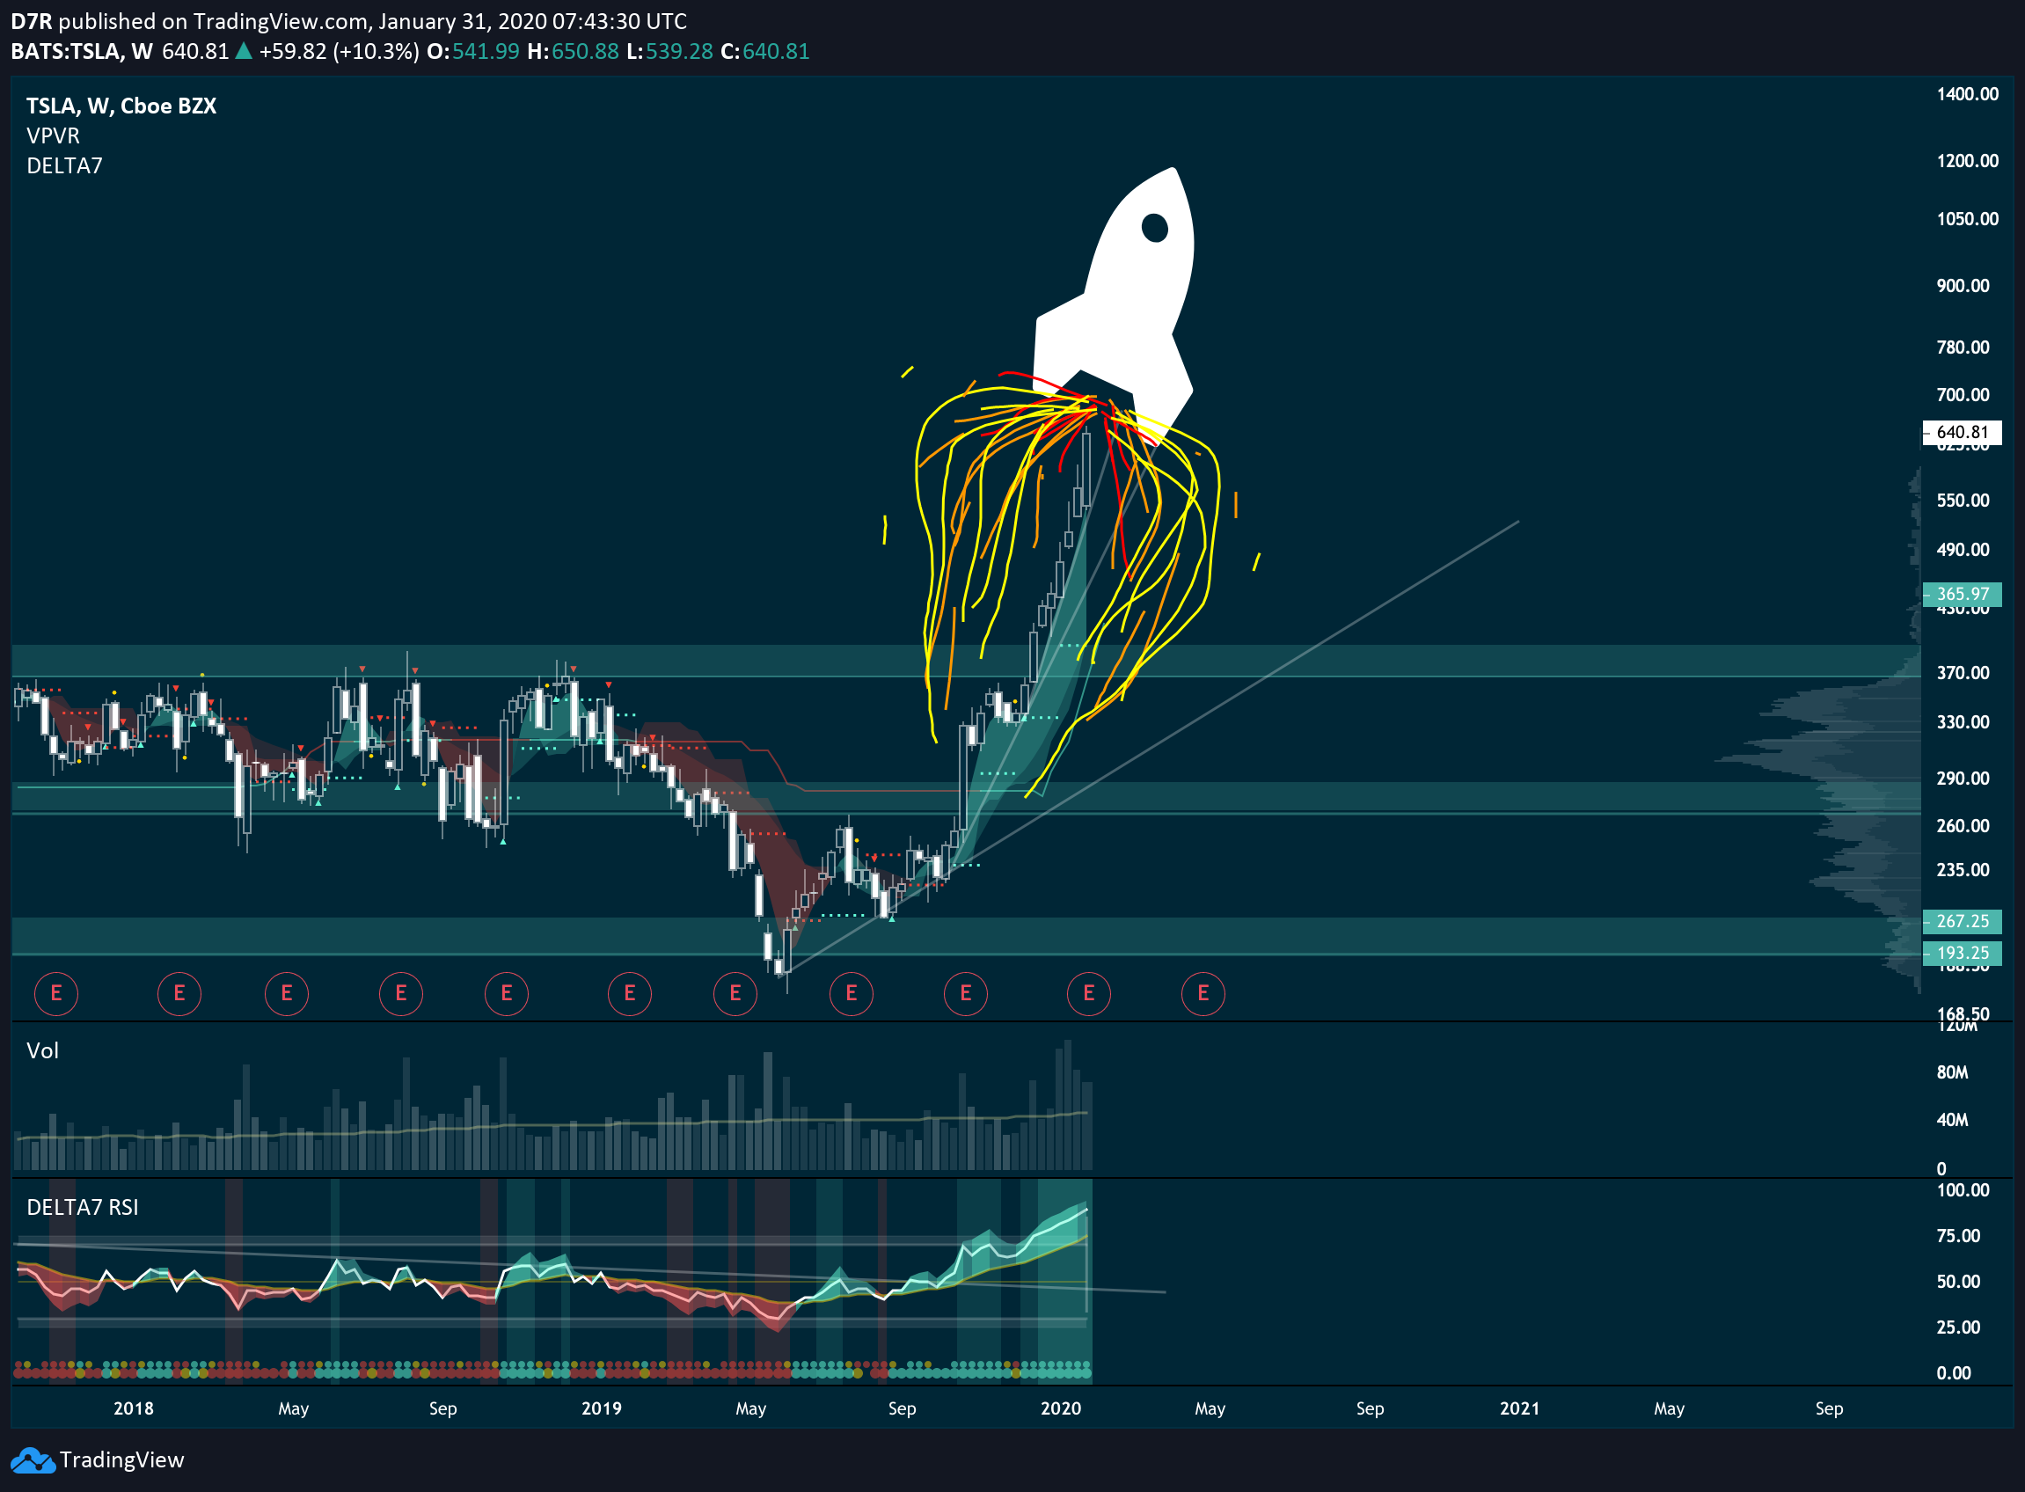Click the 490.00 price axis label
2025x1492 pixels.
(1963, 550)
